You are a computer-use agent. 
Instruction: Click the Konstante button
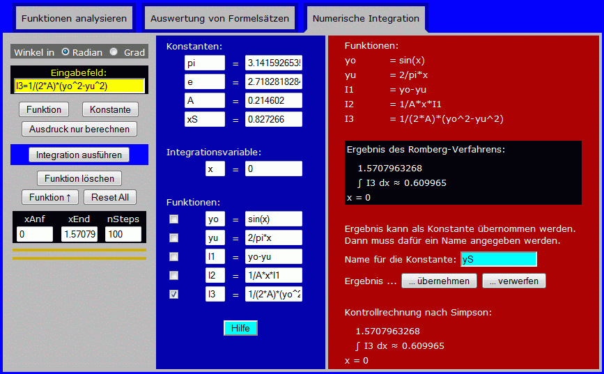[110, 109]
